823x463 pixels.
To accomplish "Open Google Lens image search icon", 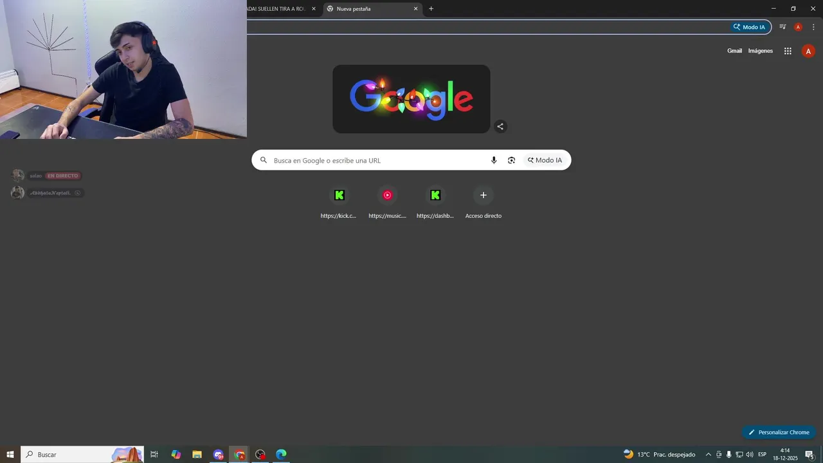I will click(x=511, y=160).
